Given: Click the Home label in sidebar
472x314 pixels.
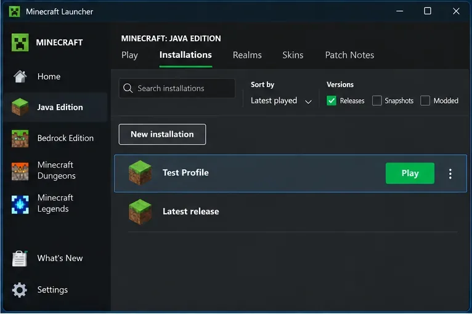Looking at the screenshot, I should (x=49, y=77).
